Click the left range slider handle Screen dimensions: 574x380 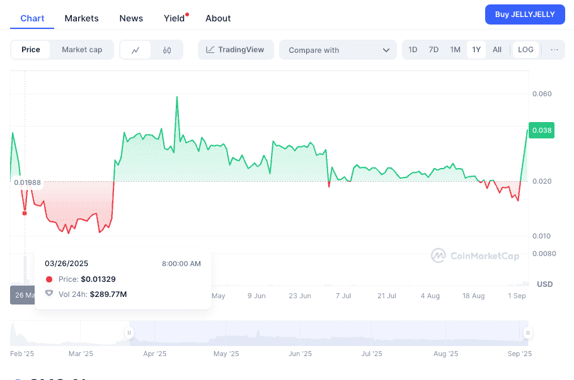click(129, 333)
